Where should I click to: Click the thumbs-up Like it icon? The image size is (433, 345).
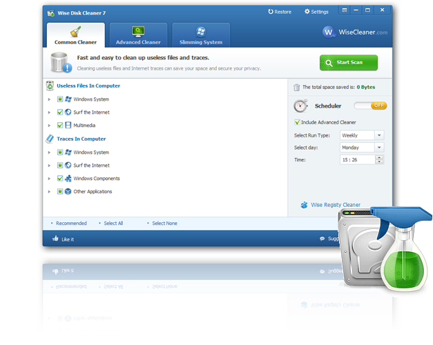click(x=55, y=239)
